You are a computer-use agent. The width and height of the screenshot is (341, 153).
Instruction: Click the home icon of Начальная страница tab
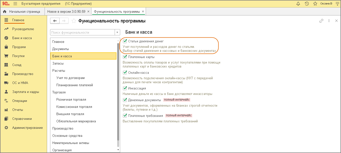coord(5,11)
